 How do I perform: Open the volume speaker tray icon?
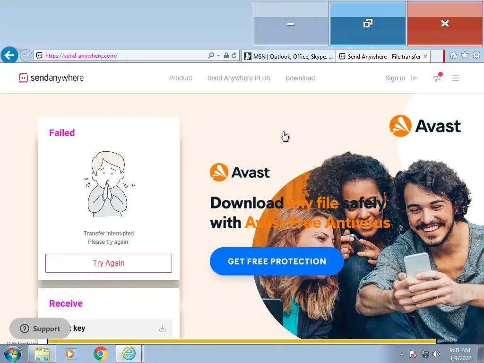(436, 354)
